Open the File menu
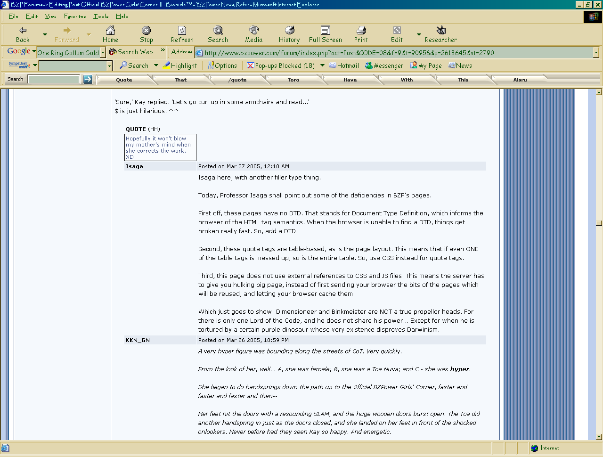This screenshot has width=603, height=457. click(x=13, y=16)
